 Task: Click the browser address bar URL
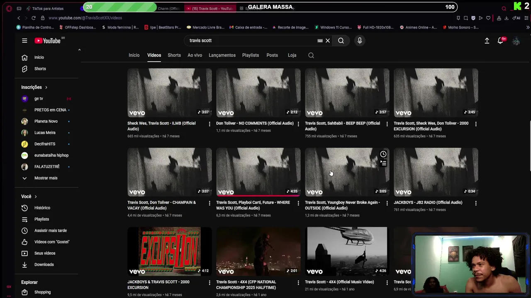[85, 18]
